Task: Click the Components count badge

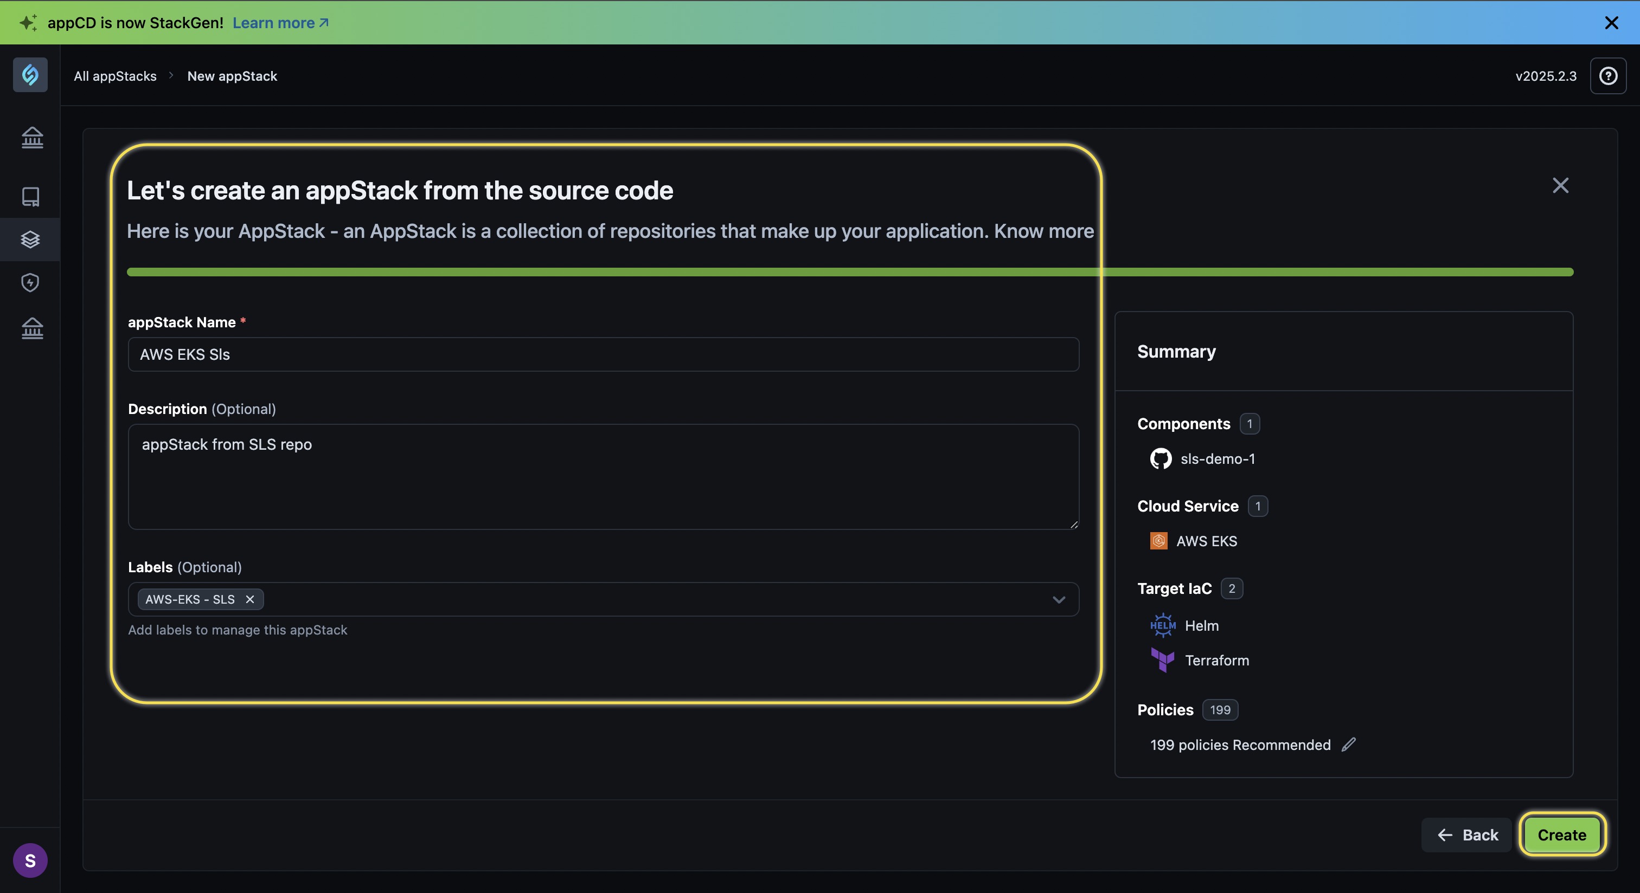Action: [1249, 424]
